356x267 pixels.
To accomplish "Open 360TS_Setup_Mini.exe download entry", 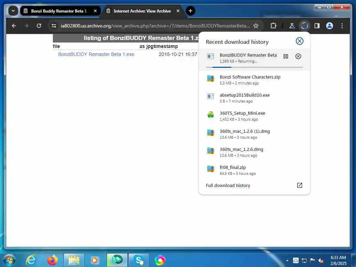I will point(254,116).
